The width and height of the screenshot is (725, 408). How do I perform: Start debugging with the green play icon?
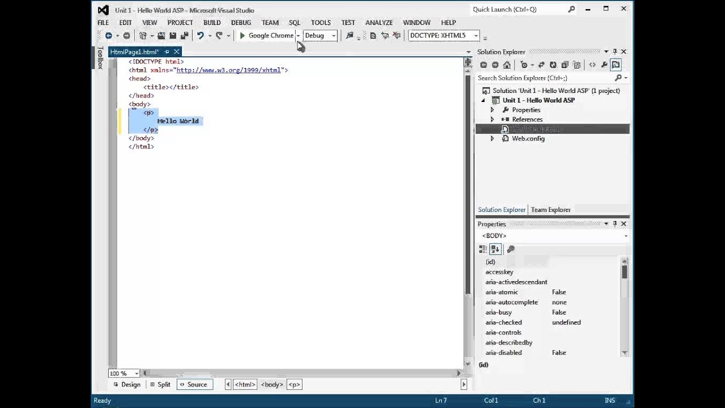click(x=242, y=36)
